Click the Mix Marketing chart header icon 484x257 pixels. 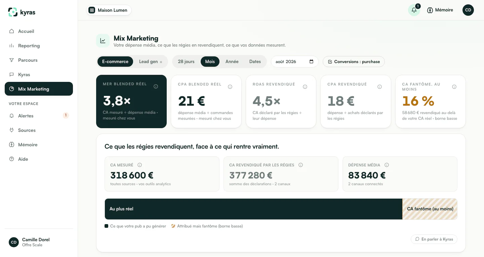pyautogui.click(x=103, y=41)
